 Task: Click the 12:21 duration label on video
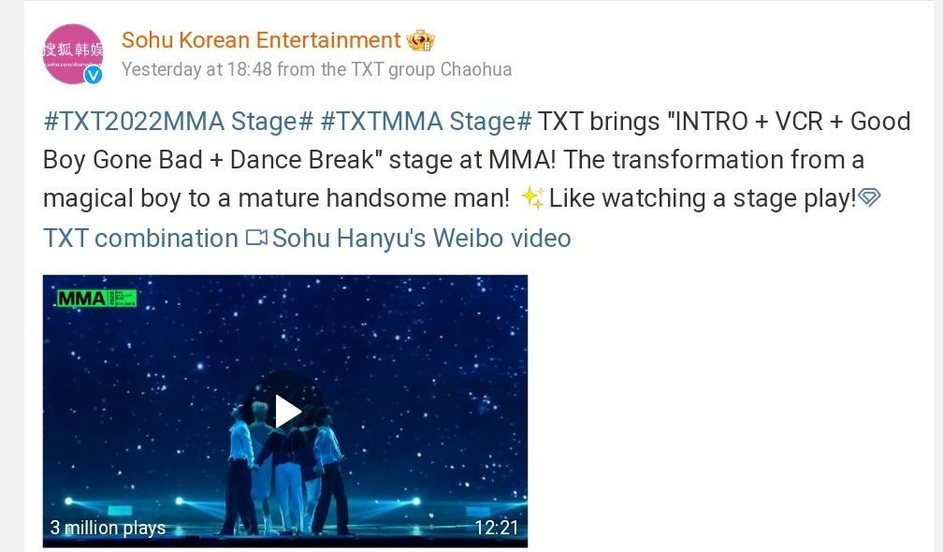tap(496, 528)
